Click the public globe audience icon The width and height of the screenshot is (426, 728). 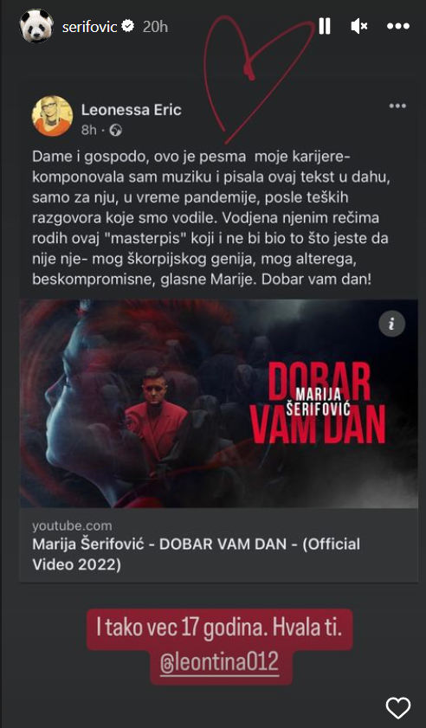(x=116, y=131)
